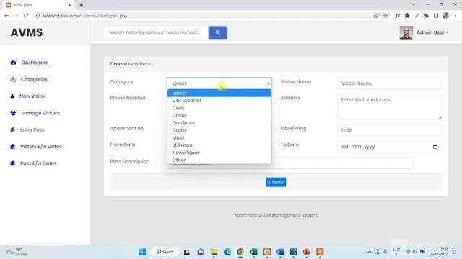The height and width of the screenshot is (259, 462).
Task: Open Manage Visitors page
Action: coord(40,113)
